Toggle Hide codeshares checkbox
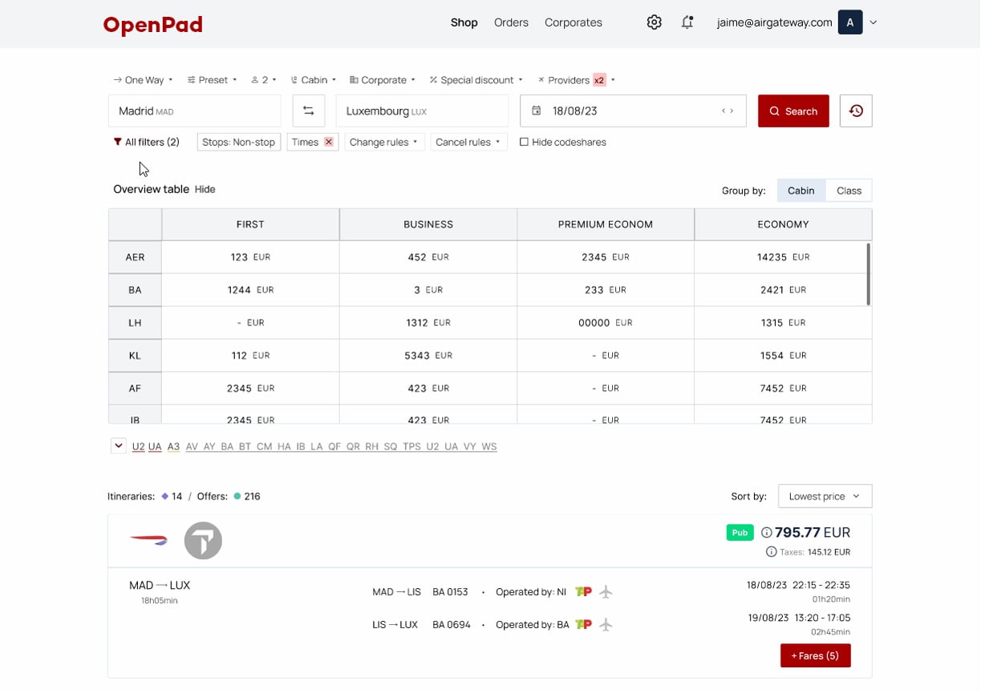Screen dimensions: 981x693 pyautogui.click(x=524, y=142)
